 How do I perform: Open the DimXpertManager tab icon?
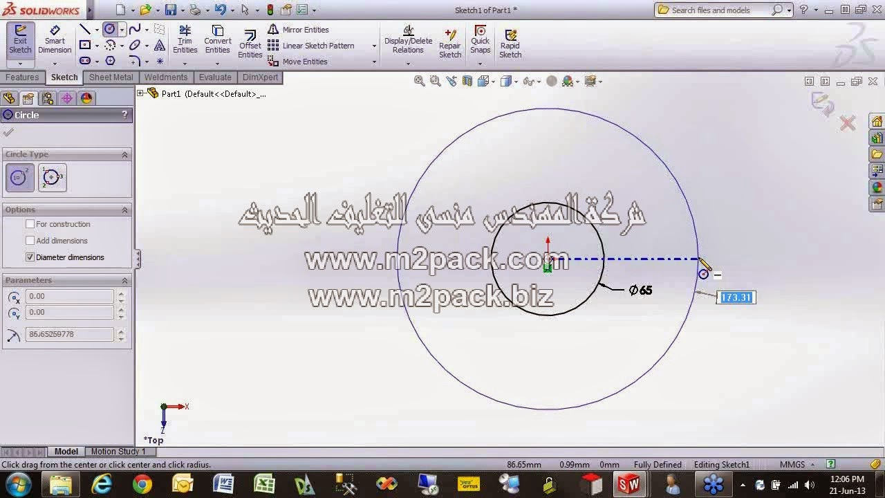66,98
